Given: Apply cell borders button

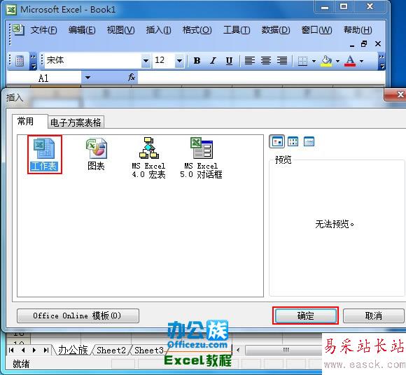Looking at the screenshot, I should click(302, 61).
